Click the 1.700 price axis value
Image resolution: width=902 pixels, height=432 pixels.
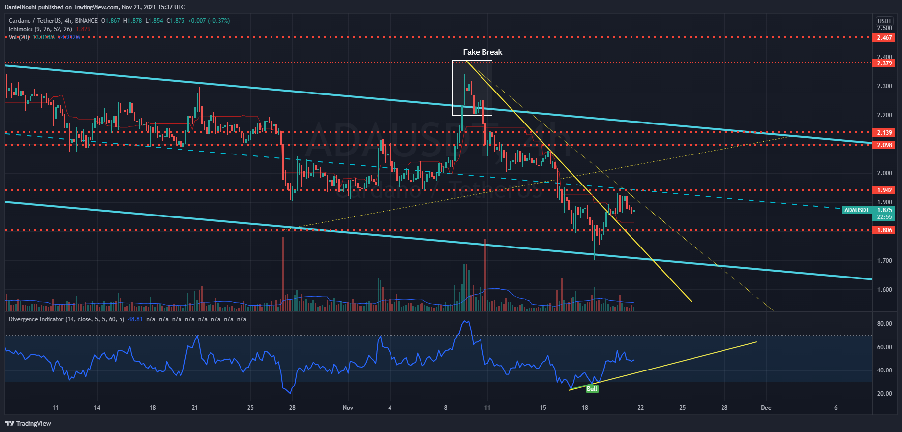coord(885,260)
